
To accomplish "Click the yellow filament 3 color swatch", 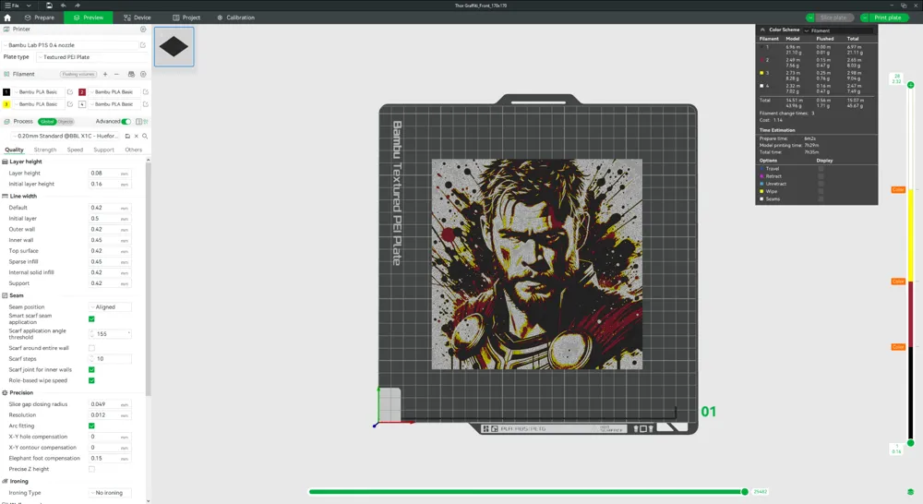I will click(x=6, y=104).
